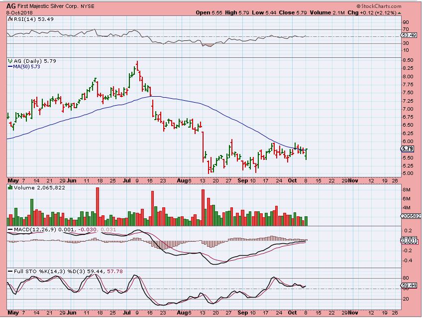The height and width of the screenshot is (318, 423).
Task: Click the 'Close 5.79' header value
Action: point(293,12)
